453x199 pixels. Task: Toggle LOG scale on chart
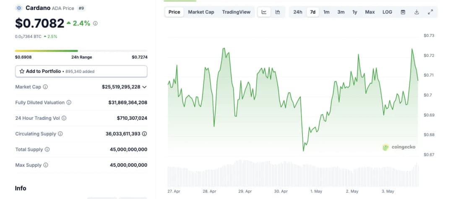pos(387,12)
